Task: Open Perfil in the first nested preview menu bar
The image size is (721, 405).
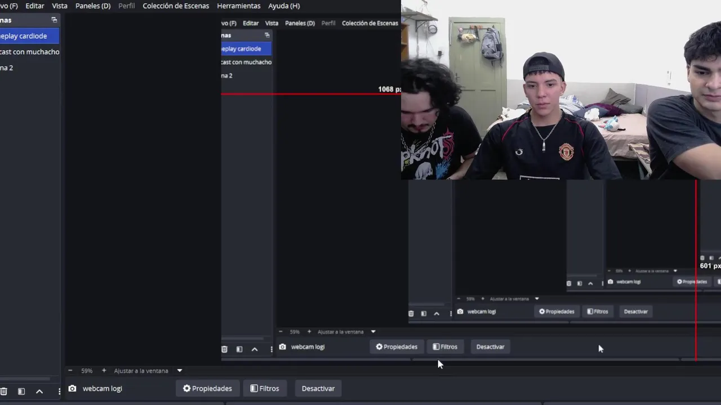Action: tap(328, 23)
